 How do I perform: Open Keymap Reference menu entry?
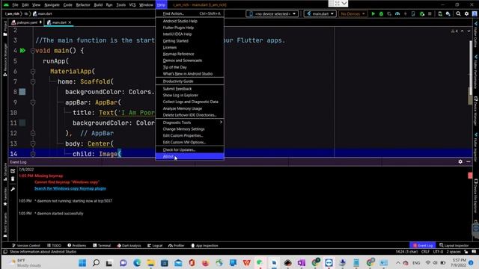click(x=189, y=54)
